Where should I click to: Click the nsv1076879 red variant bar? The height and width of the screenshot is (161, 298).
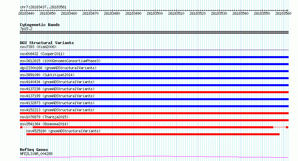pos(154,120)
